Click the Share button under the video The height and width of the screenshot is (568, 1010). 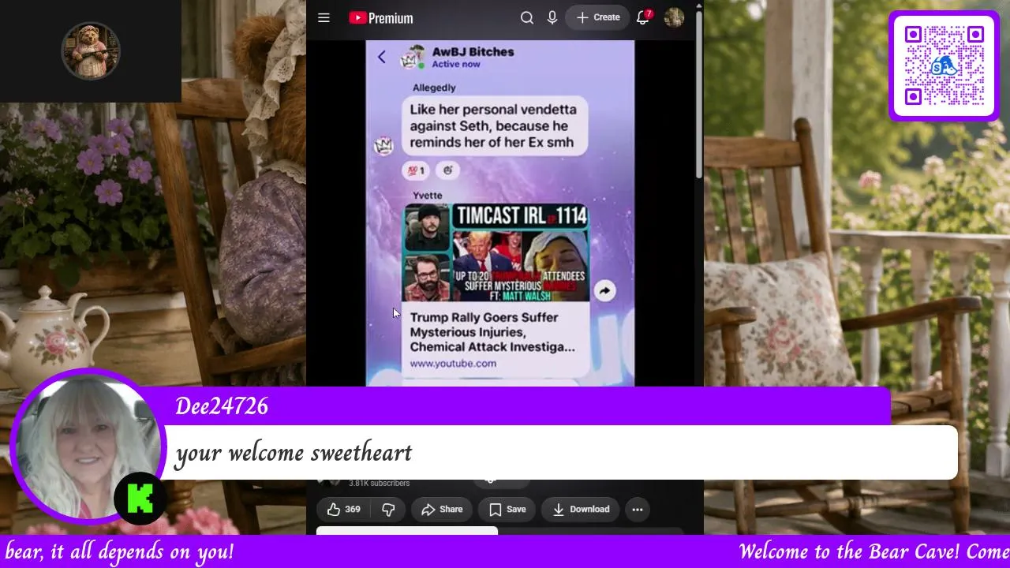coord(442,510)
